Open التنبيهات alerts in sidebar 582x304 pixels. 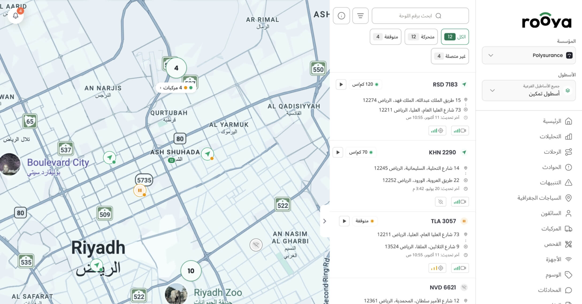[x=556, y=183]
